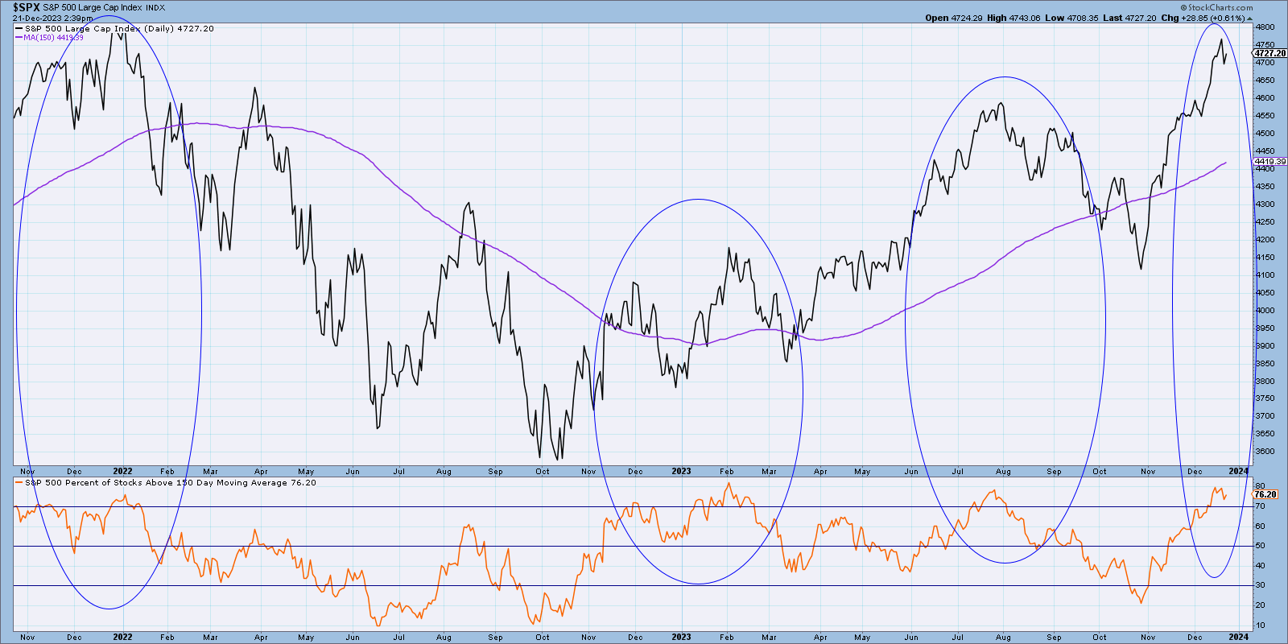Click the 2024 year label on bottom-most date axis
Image resolution: width=1288 pixels, height=644 pixels.
pos(1238,637)
